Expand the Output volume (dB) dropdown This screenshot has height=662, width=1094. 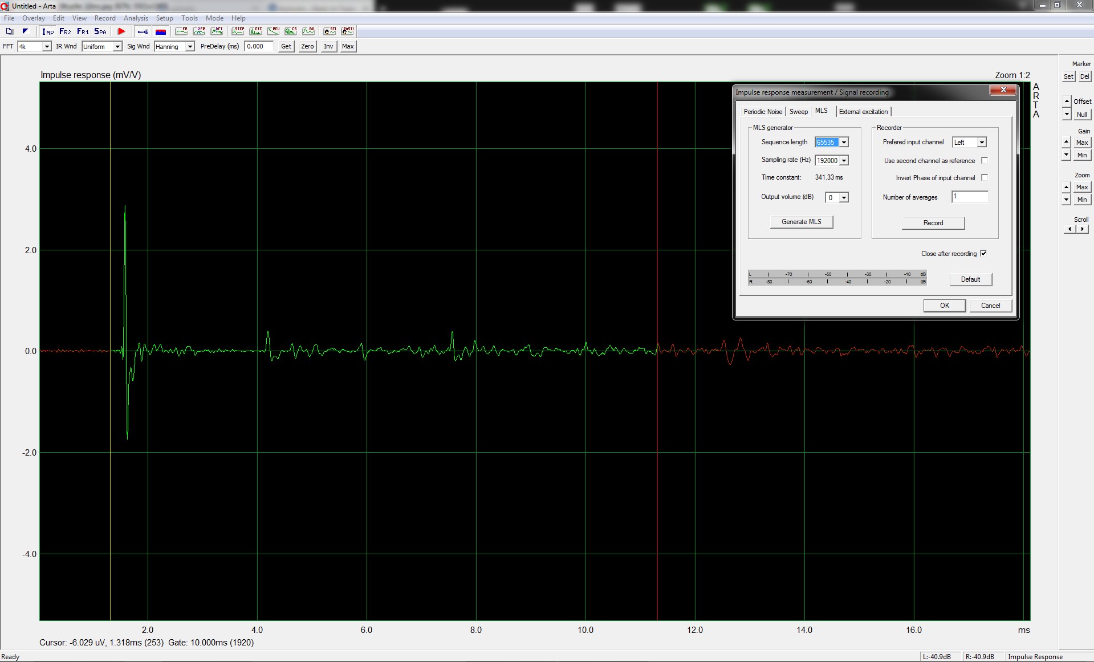844,198
